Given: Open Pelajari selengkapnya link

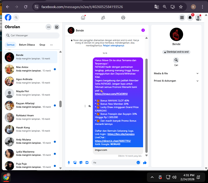Looking at the screenshot, I should click(x=113, y=46).
